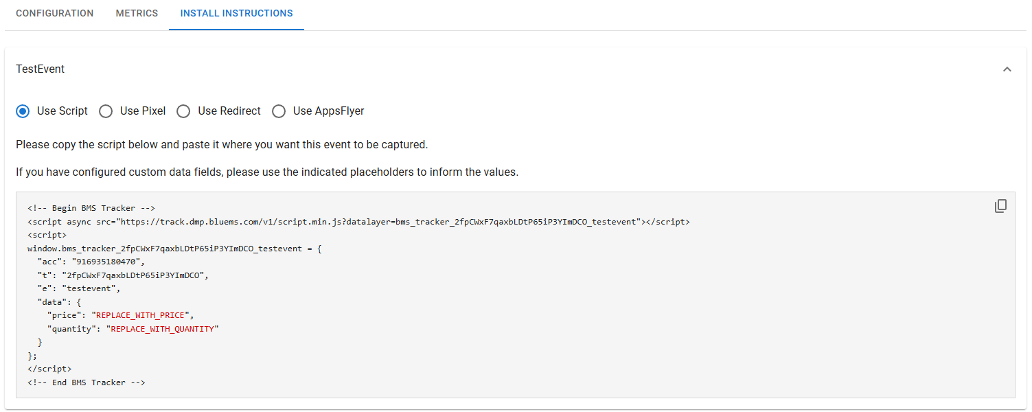This screenshot has height=412, width=1032.
Task: Select the Use Script radio option
Action: (23, 111)
